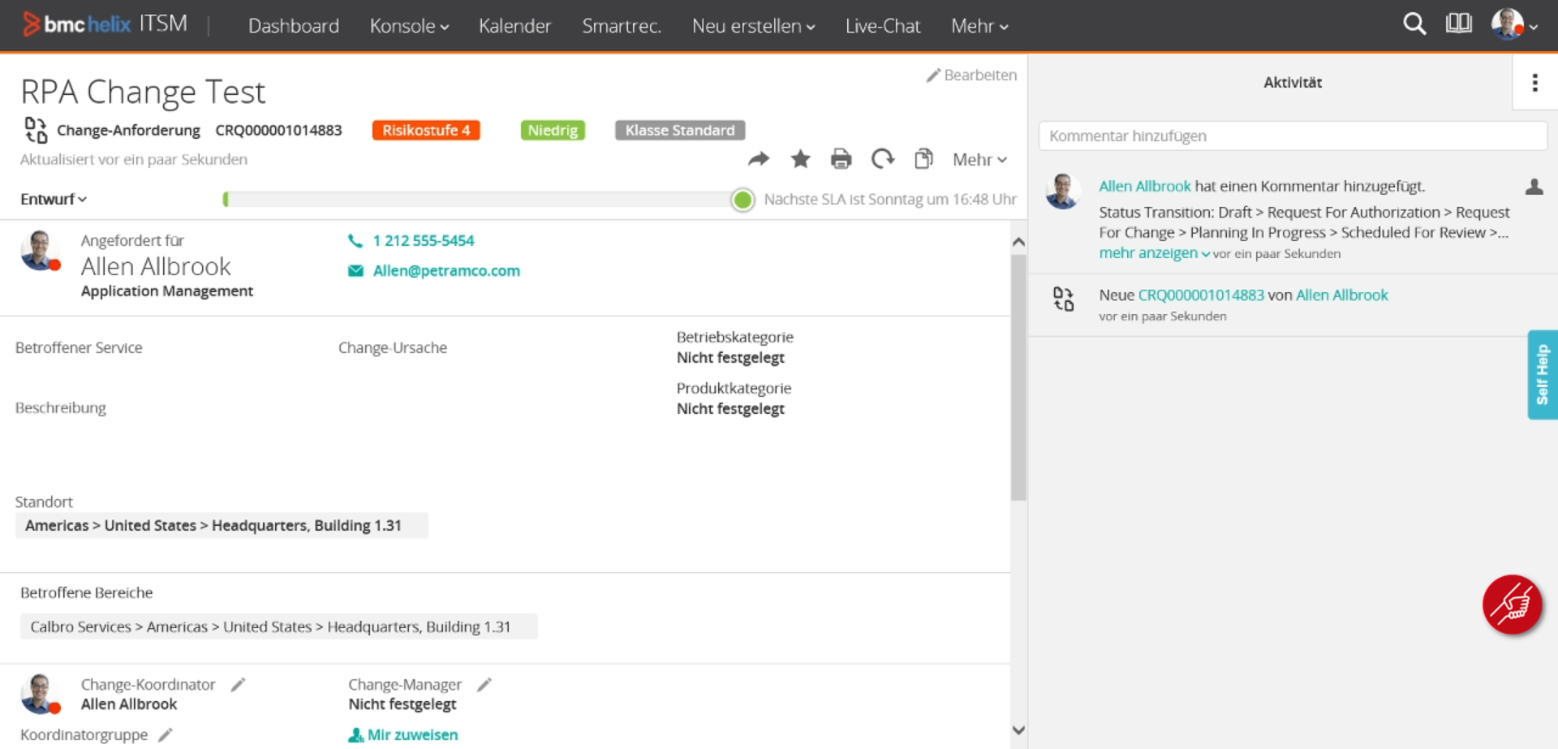Screen dimensions: 1558x749
Task: Click the change icon beside the Neue CRQ entry
Action: point(1064,299)
